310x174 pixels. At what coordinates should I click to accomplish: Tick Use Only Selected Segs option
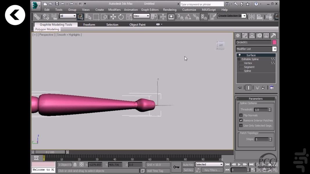click(x=241, y=126)
